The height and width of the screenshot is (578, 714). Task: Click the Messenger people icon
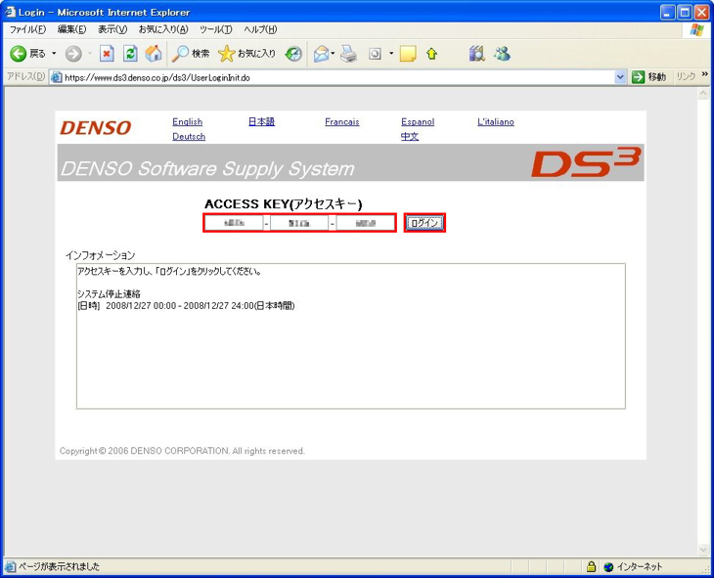(x=503, y=54)
